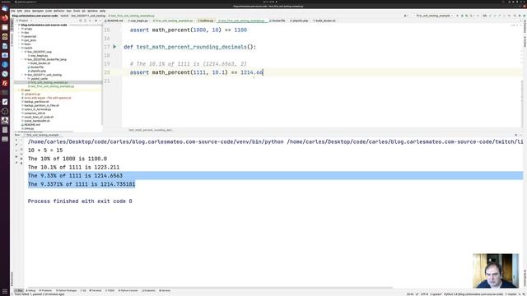Open the Refactor menu
This screenshot has width=527, height=296.
(59, 11)
